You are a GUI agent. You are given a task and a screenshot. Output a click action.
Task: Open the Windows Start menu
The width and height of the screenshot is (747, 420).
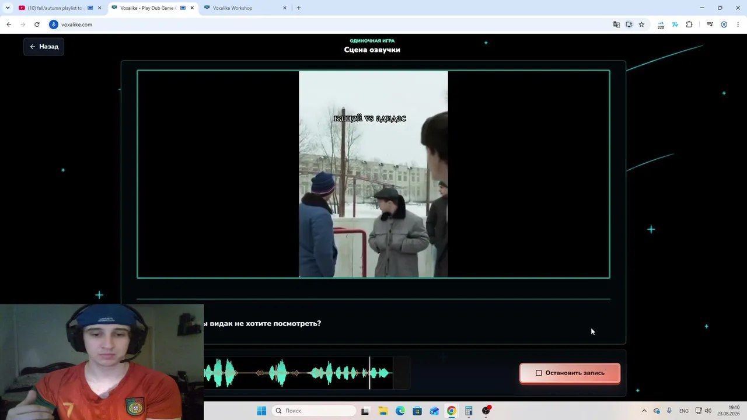coord(261,411)
